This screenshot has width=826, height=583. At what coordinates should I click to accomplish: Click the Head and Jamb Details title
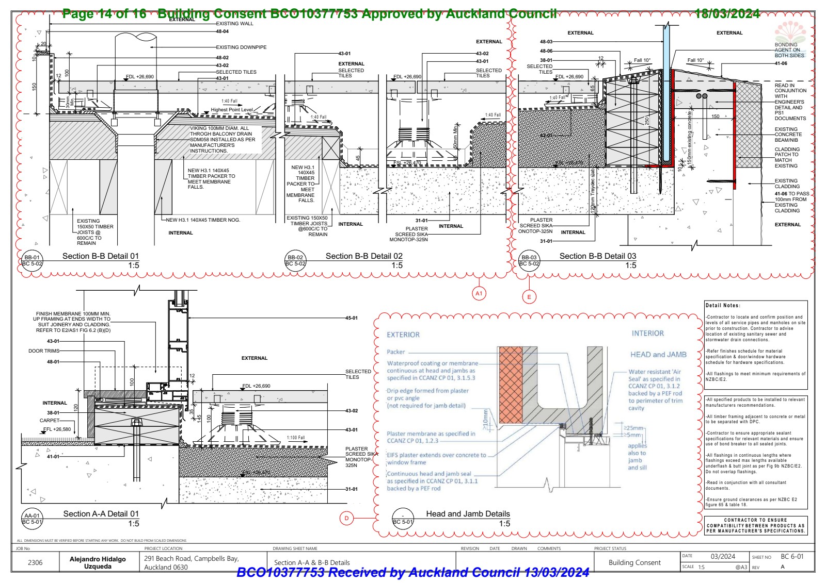coord(468,514)
